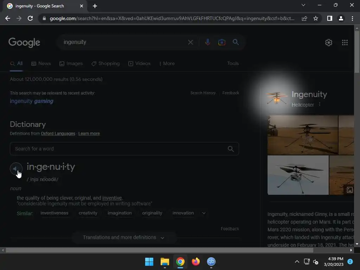The width and height of the screenshot is (360, 270).
Task: Open Google Lens image search
Action: [x=221, y=42]
